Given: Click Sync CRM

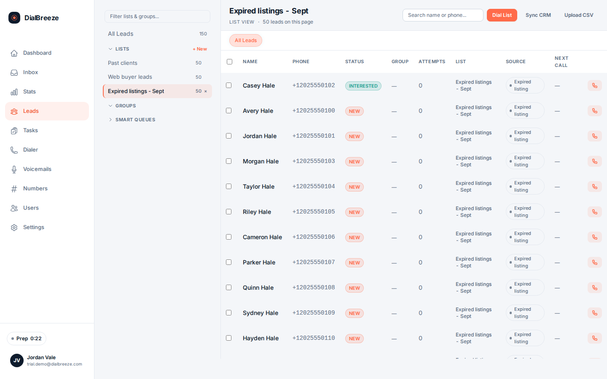Looking at the screenshot, I should (538, 15).
